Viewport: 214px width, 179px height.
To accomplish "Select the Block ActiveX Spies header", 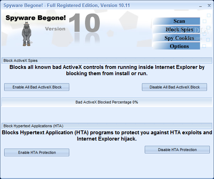I will point(107,60).
